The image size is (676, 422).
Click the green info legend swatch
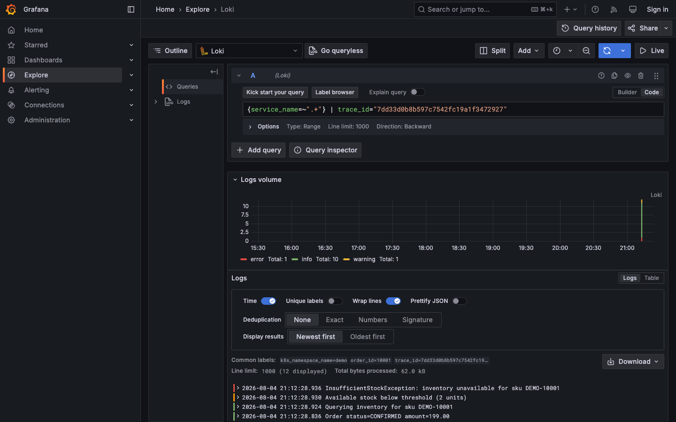click(295, 259)
